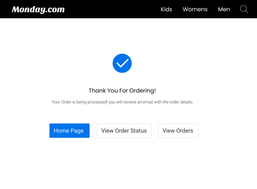Go to the Womens section
This screenshot has width=257, height=189.
pyautogui.click(x=195, y=9)
